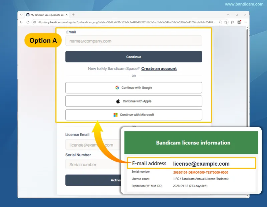This screenshot has width=267, height=207.
Task: Click the Email input field
Action: click(x=134, y=41)
